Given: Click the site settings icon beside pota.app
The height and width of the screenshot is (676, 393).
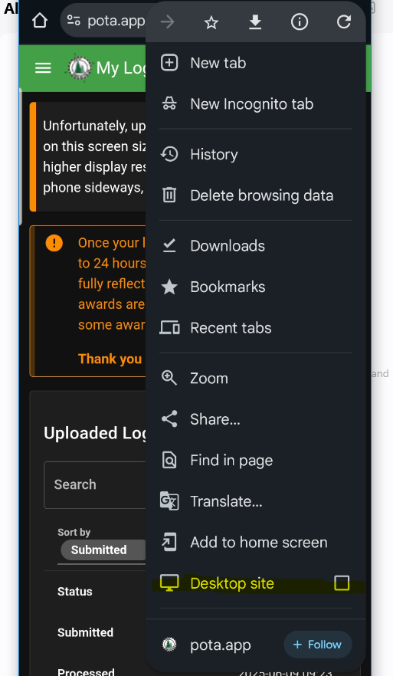Looking at the screenshot, I should [x=74, y=20].
